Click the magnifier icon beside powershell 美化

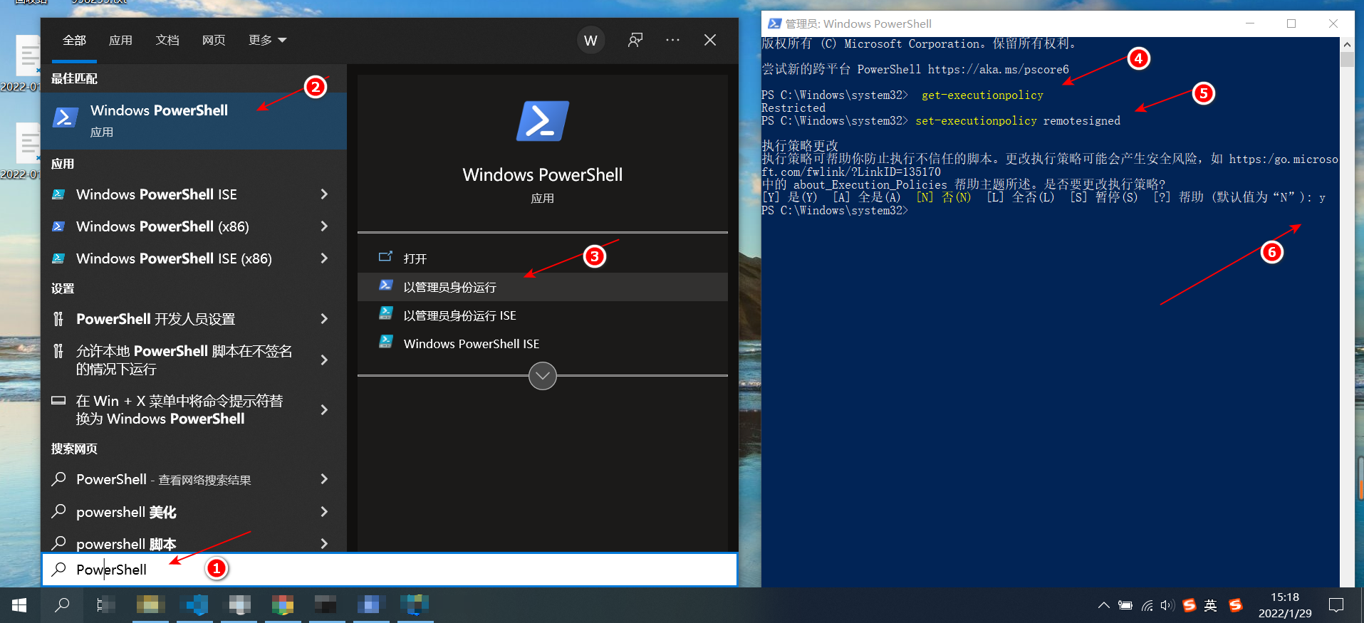click(x=59, y=511)
